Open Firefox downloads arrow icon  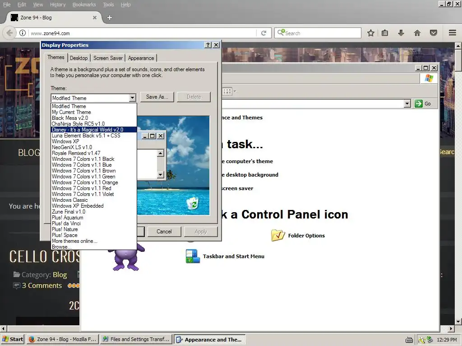point(401,33)
